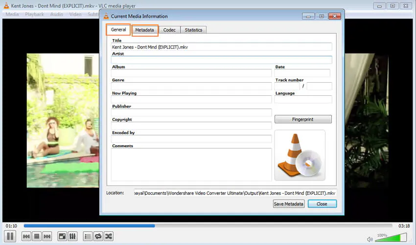
Task: Open the Playback menu in VLC
Action: (x=34, y=14)
